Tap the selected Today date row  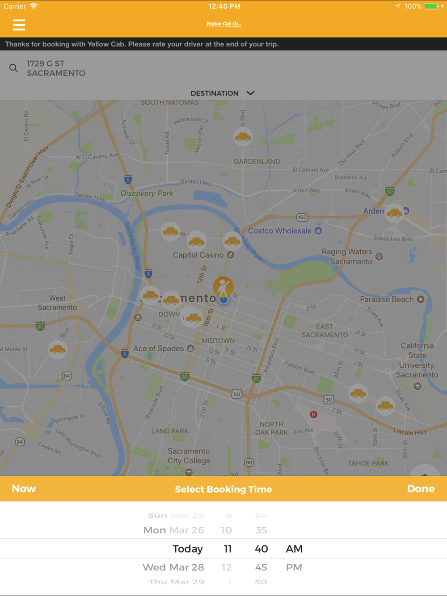pyautogui.click(x=188, y=549)
